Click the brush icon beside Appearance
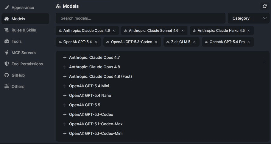This screenshot has width=271, height=144. pos(7,7)
